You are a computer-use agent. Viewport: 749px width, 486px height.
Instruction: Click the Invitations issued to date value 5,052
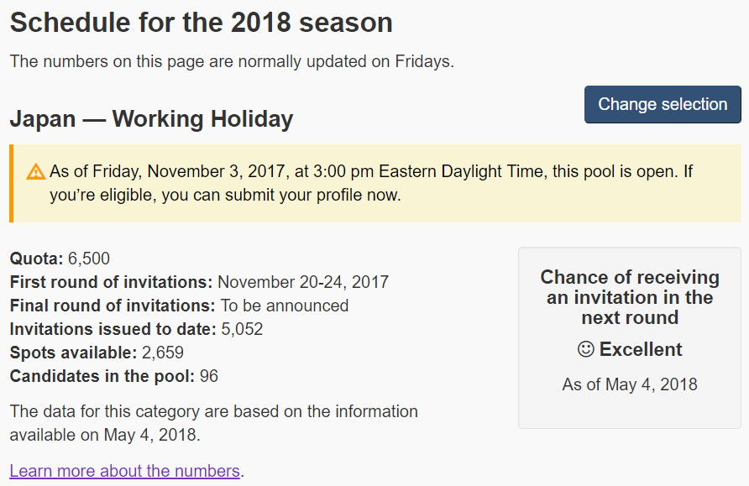click(x=242, y=329)
